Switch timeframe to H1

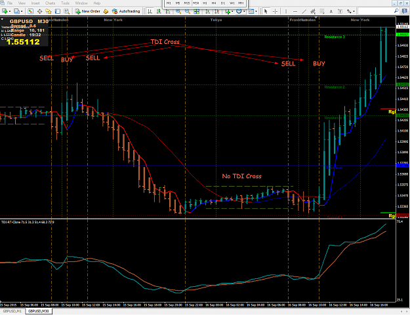(205, 3)
